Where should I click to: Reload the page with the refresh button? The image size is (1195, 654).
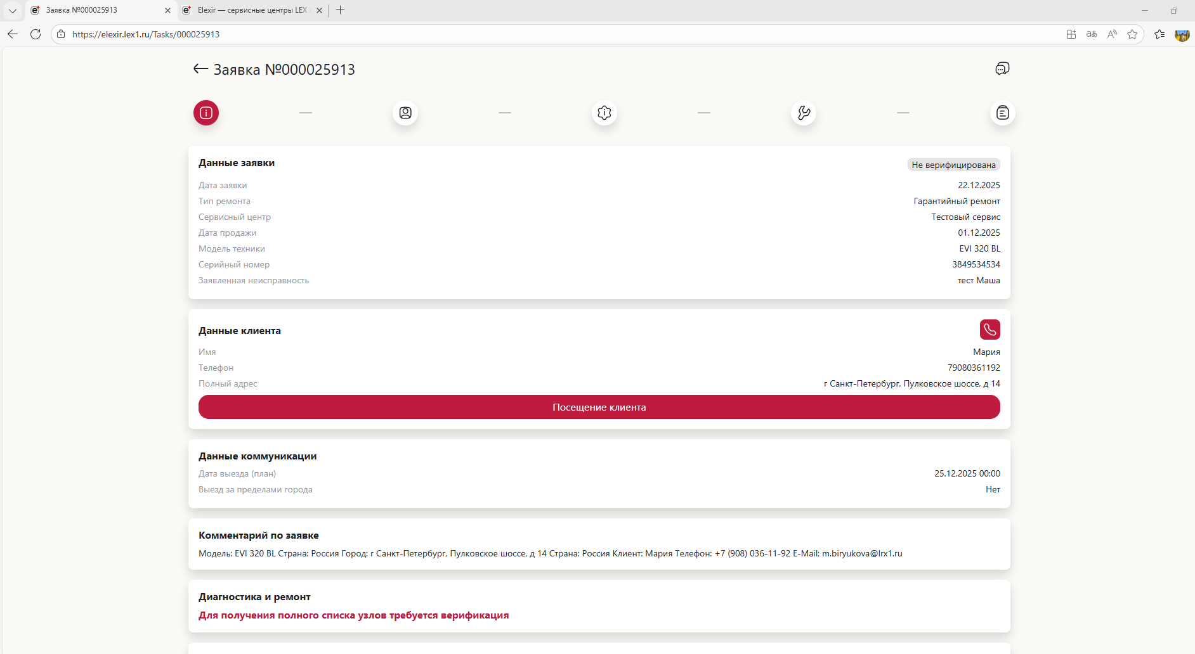36,34
